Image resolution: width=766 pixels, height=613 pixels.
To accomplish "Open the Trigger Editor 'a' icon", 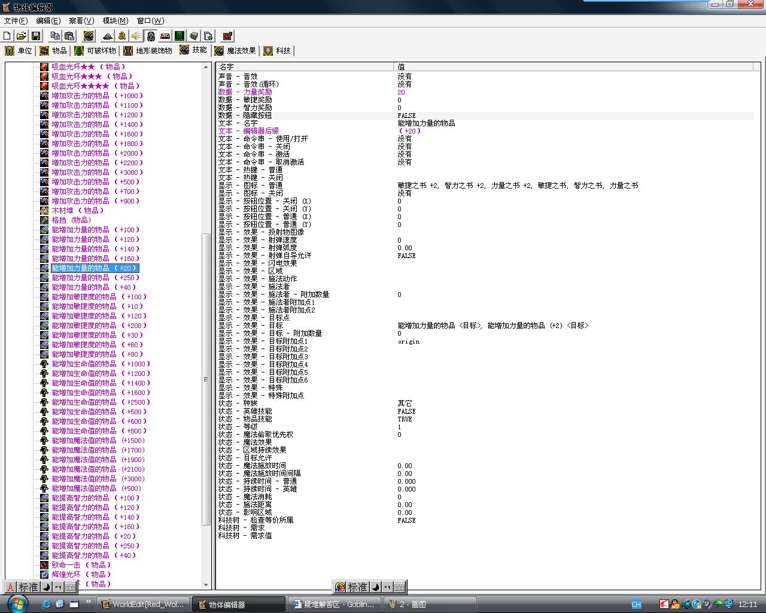I will (x=122, y=36).
